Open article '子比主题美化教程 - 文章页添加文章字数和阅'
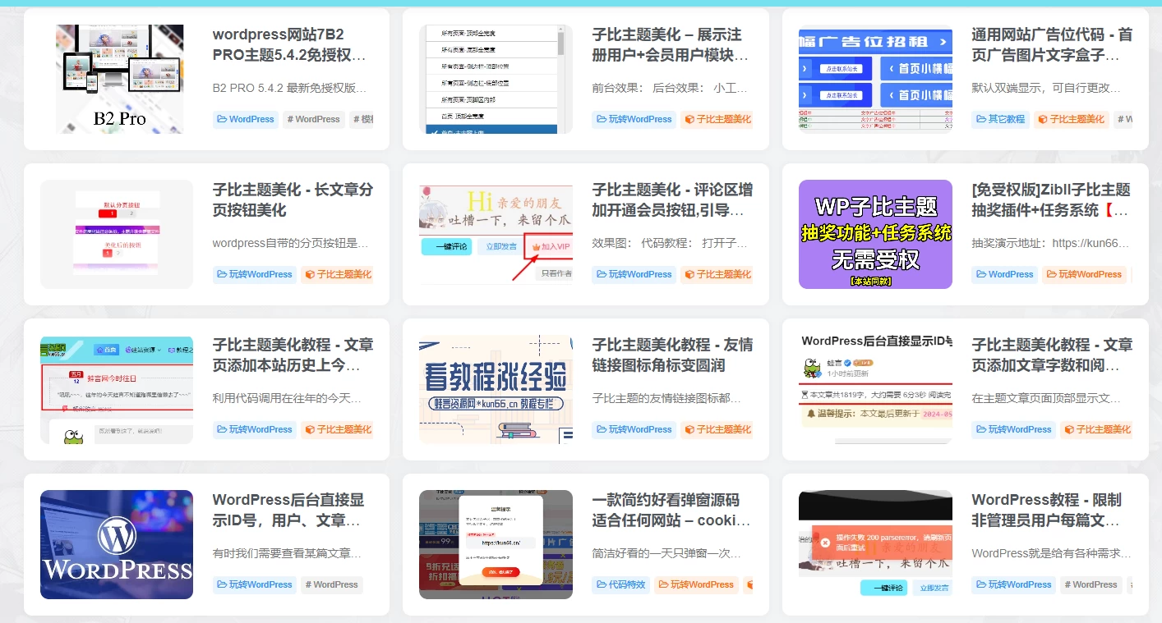 pyautogui.click(x=1052, y=355)
